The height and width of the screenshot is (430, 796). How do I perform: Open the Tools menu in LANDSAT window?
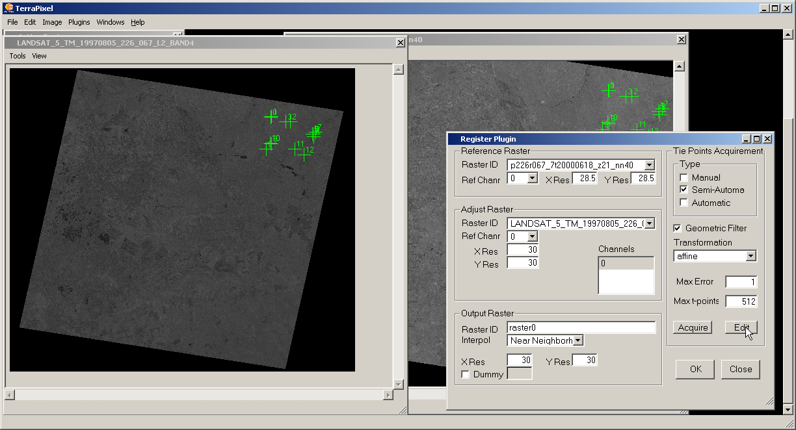(18, 56)
